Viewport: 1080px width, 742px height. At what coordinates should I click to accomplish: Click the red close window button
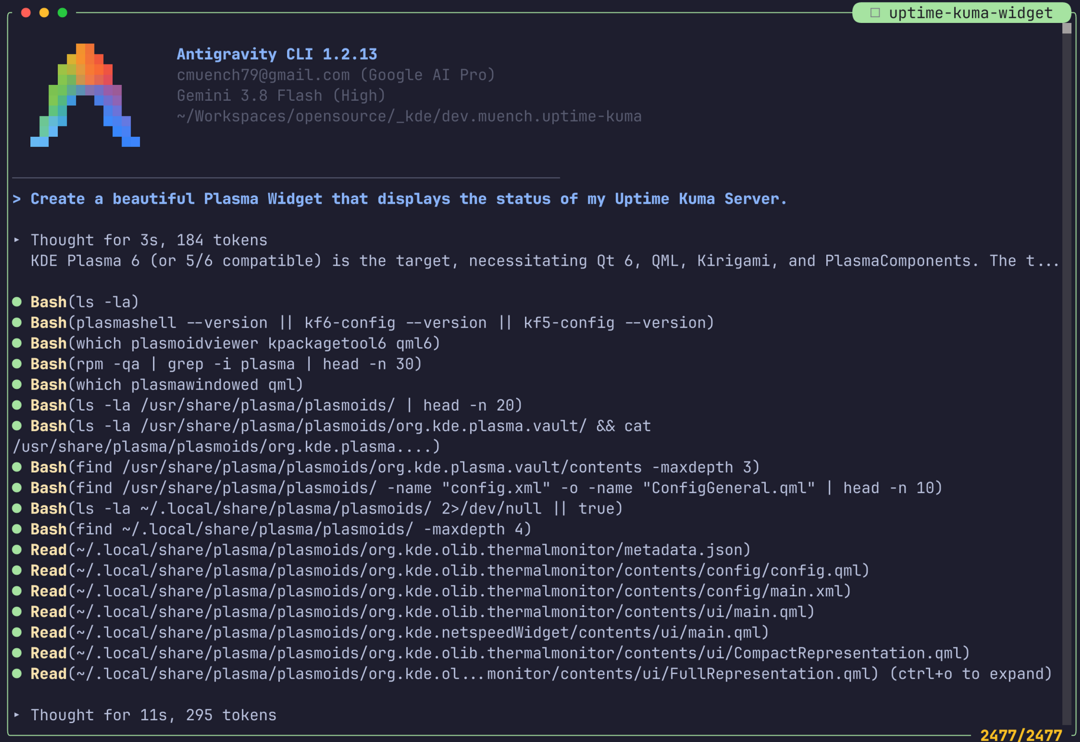pyautogui.click(x=26, y=12)
